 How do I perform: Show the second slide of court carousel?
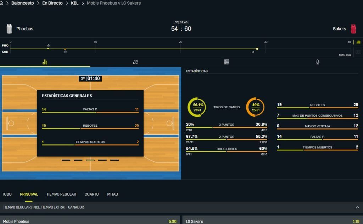click(x=78, y=160)
